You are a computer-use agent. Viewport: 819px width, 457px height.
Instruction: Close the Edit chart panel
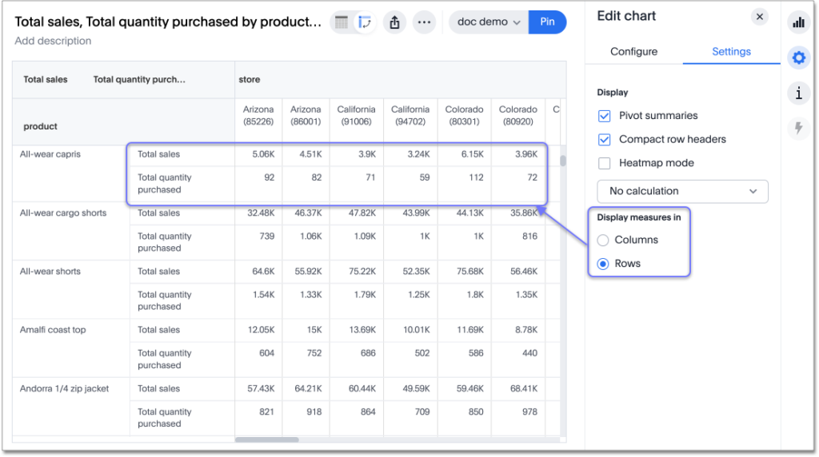pos(760,17)
